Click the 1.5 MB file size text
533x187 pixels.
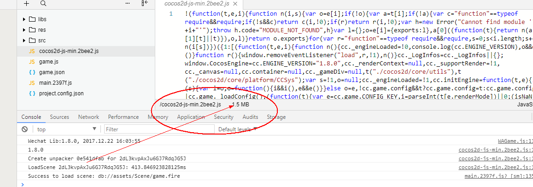pyautogui.click(x=240, y=105)
